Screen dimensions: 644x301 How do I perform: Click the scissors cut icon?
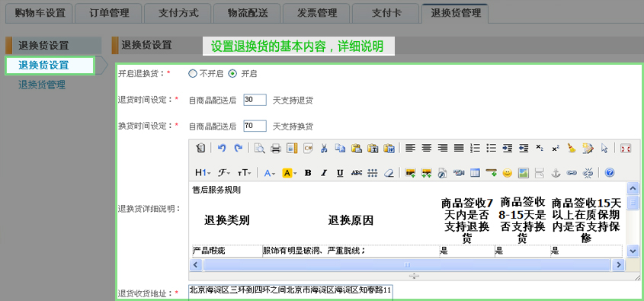pyautogui.click(x=324, y=149)
